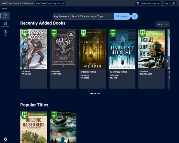The width and height of the screenshot is (179, 143).
Task: Go to third carousel page dot
Action: (x=99, y=93)
